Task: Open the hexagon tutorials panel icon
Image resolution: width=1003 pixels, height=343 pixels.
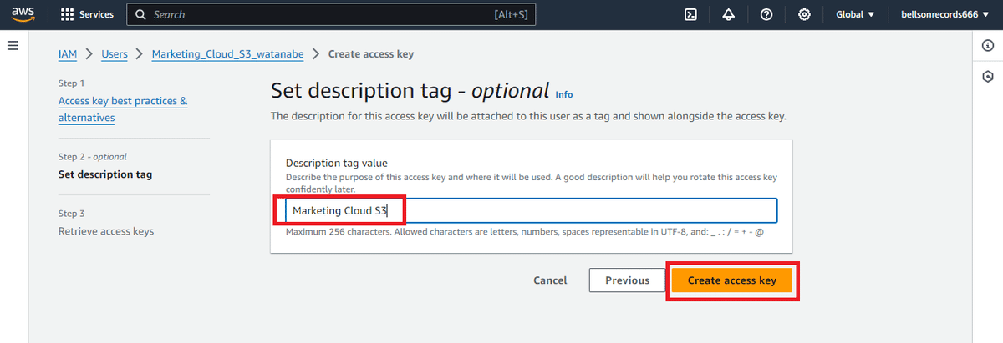Action: click(x=988, y=76)
